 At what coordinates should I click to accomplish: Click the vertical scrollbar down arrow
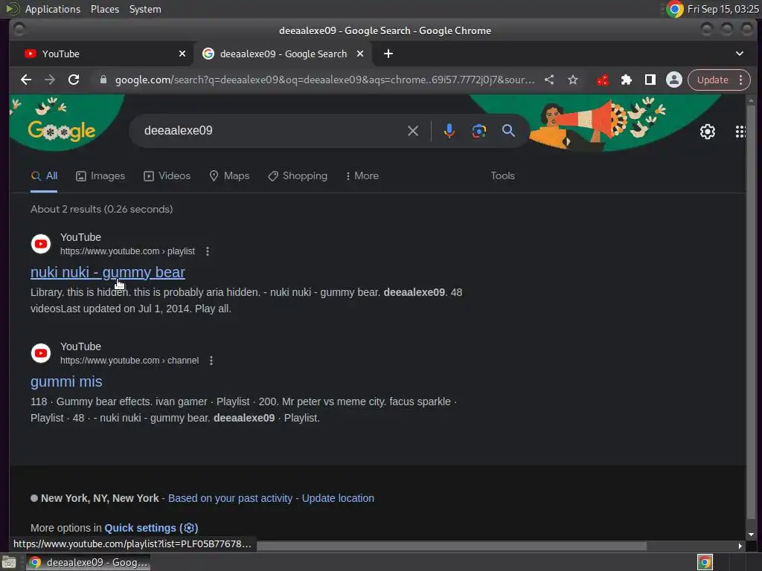752,535
